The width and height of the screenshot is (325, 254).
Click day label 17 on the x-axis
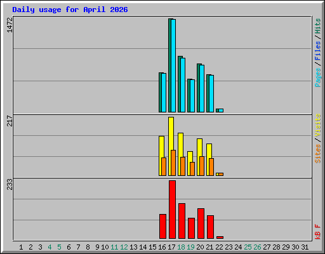click(x=171, y=247)
